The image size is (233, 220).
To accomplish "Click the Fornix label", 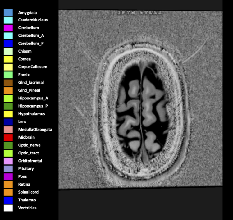I will point(24,75).
